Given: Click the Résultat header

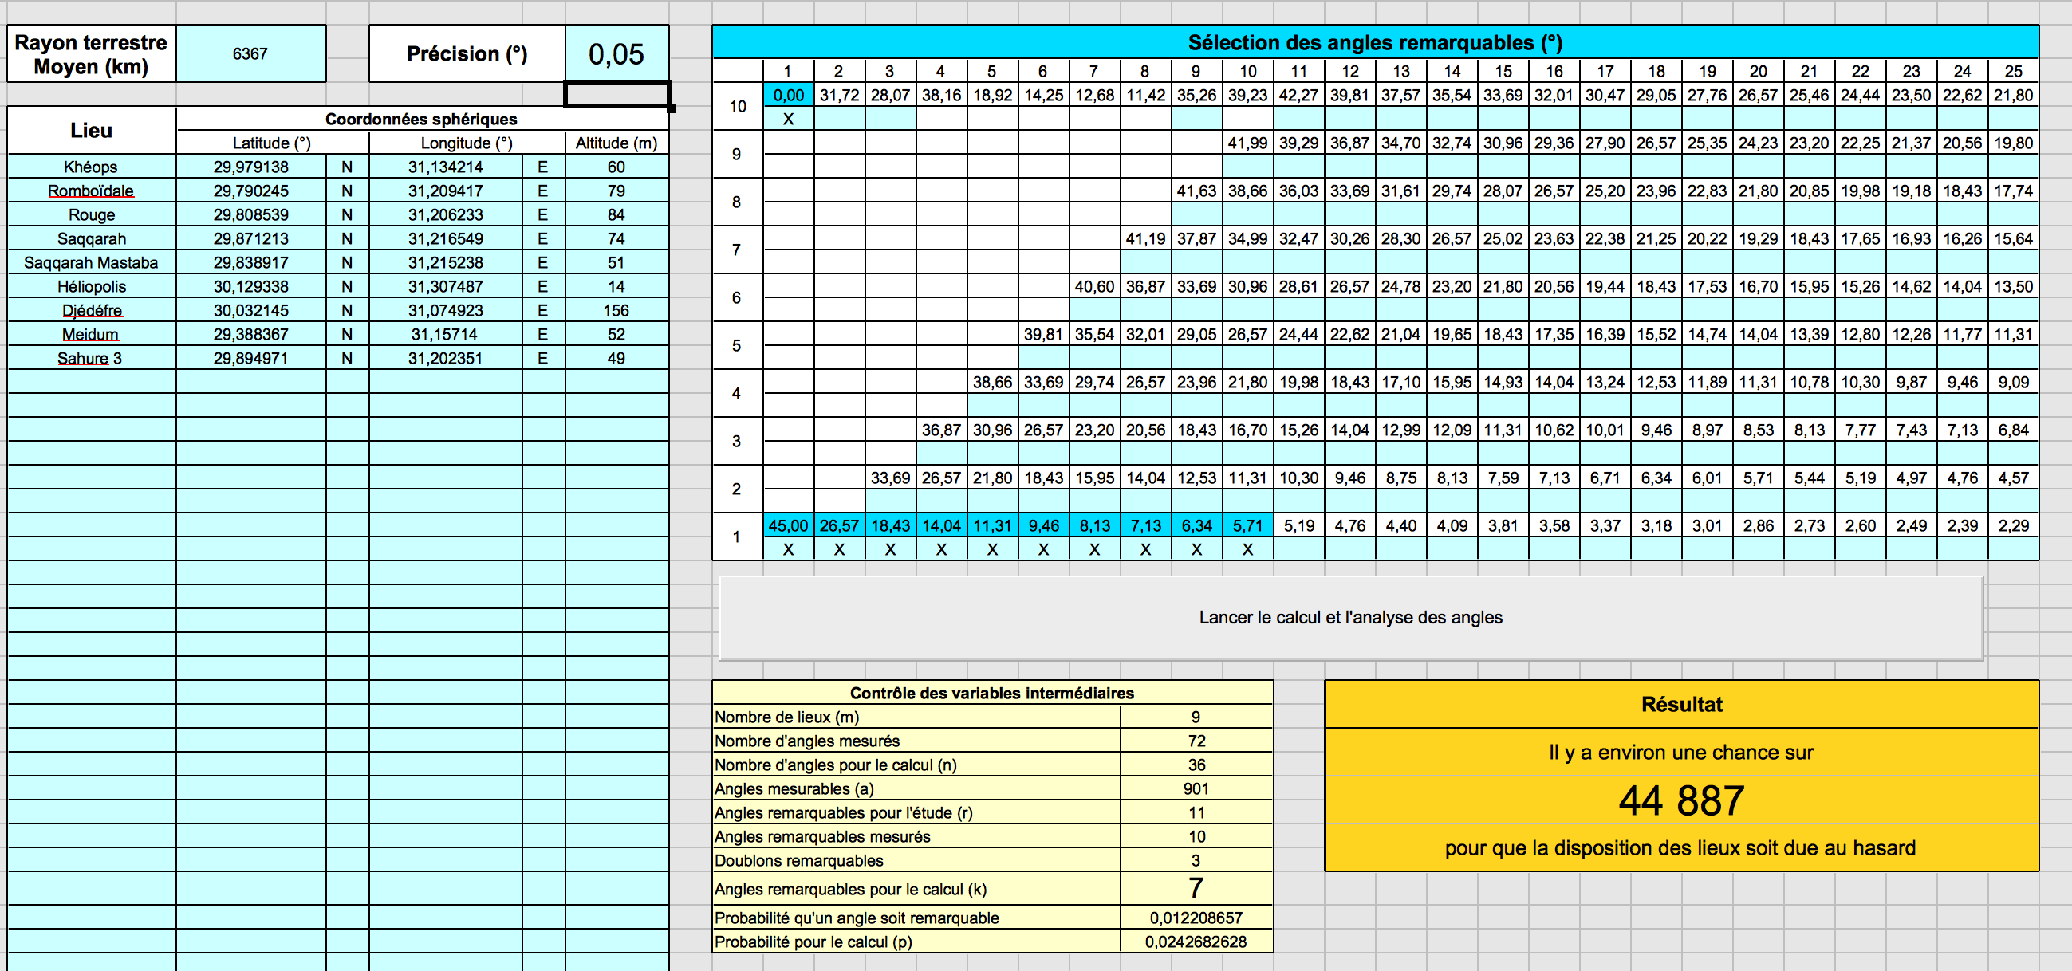Looking at the screenshot, I should point(1681,705).
